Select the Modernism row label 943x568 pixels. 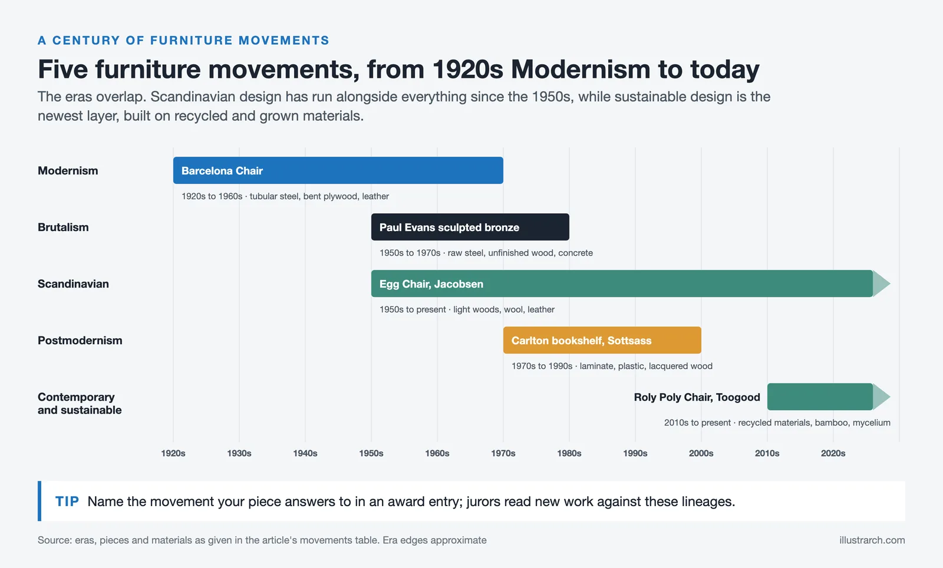(68, 171)
